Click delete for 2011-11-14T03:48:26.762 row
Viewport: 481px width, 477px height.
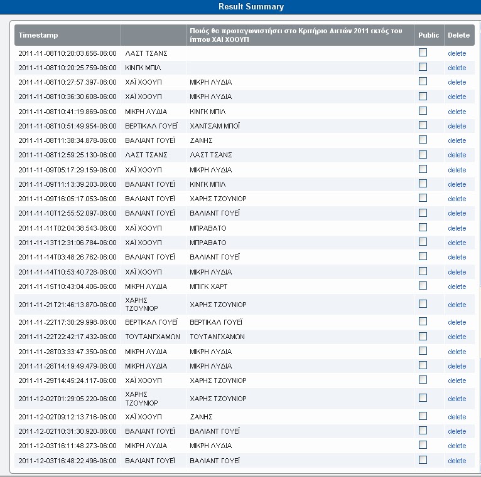[457, 257]
